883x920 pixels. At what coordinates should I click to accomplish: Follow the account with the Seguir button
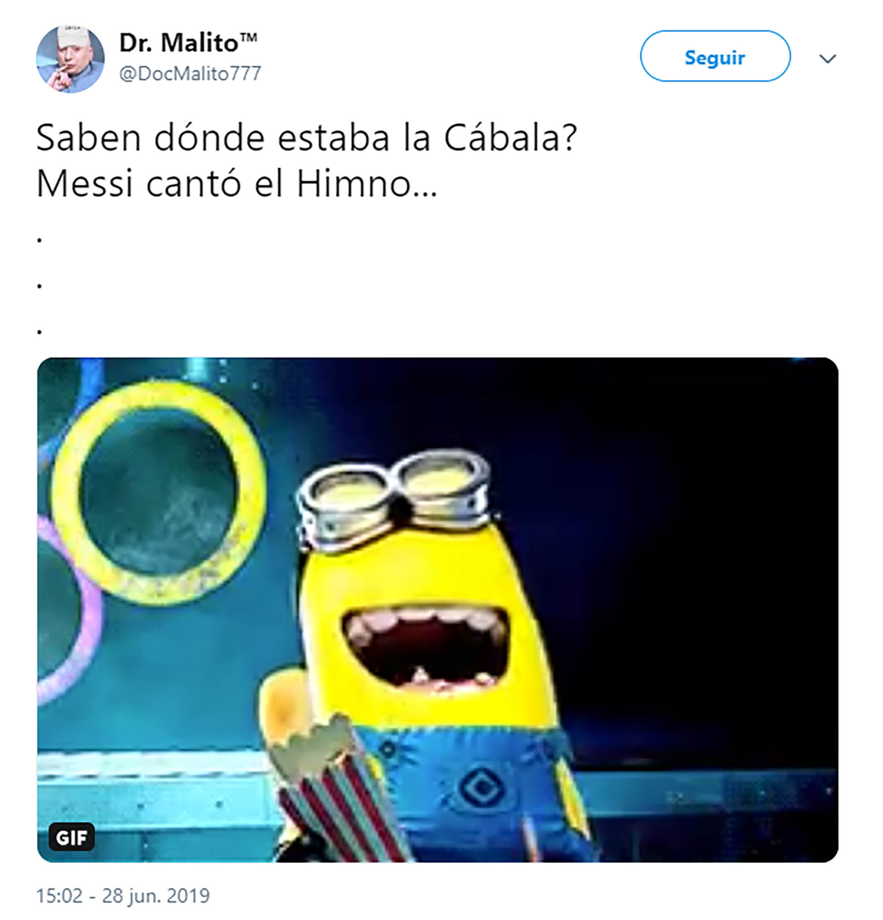(x=715, y=57)
